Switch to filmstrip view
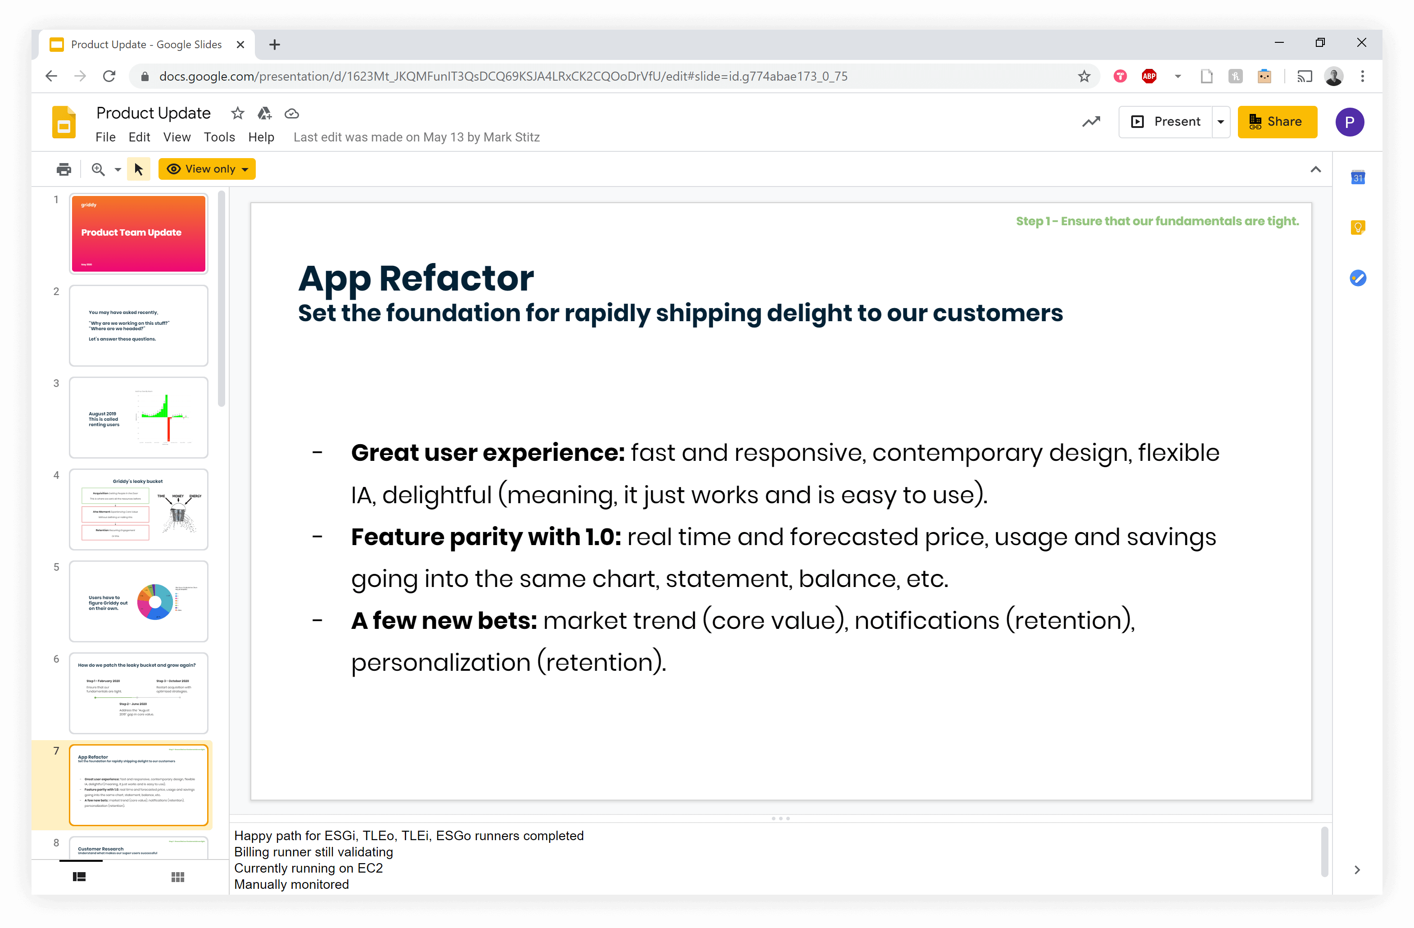 point(80,876)
